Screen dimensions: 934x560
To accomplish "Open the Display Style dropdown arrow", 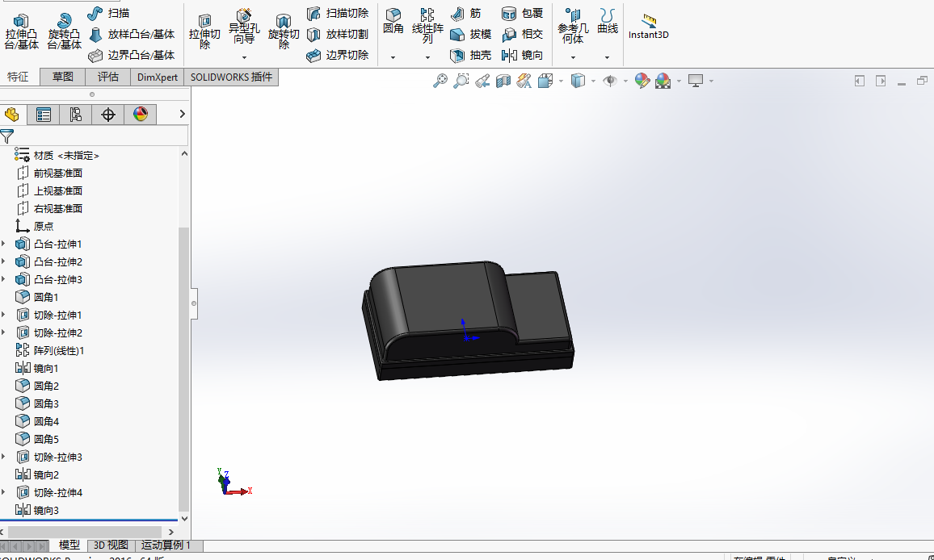I will [x=593, y=81].
